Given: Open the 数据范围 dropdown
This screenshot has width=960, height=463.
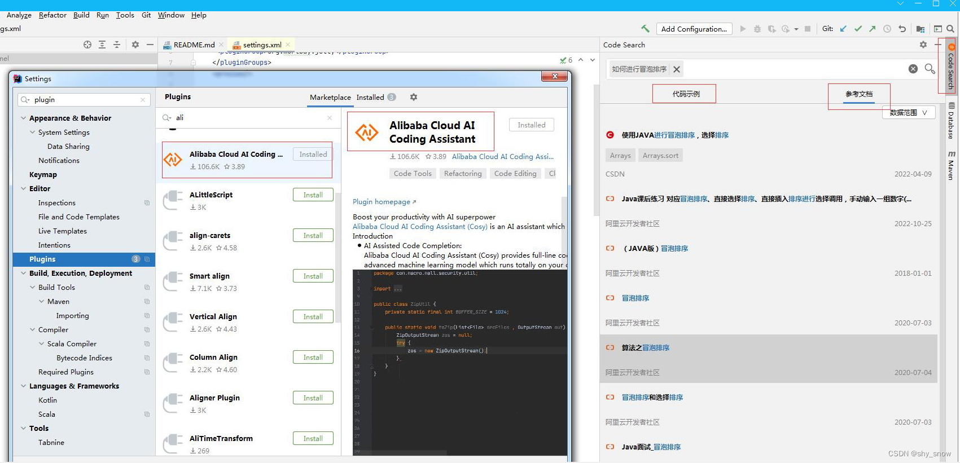Looking at the screenshot, I should pos(909,113).
